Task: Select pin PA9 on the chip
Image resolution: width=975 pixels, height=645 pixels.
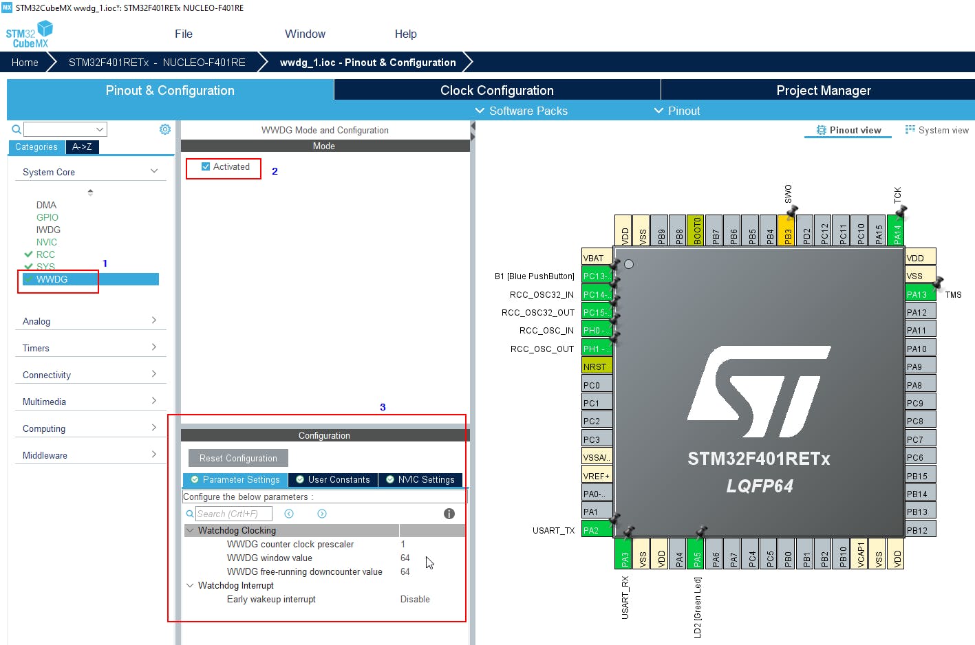Action: [x=920, y=367]
